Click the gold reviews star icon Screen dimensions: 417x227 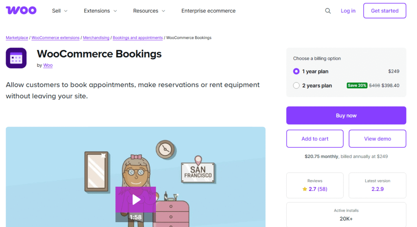point(305,189)
